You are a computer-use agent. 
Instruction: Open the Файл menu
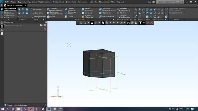click(7, 2)
